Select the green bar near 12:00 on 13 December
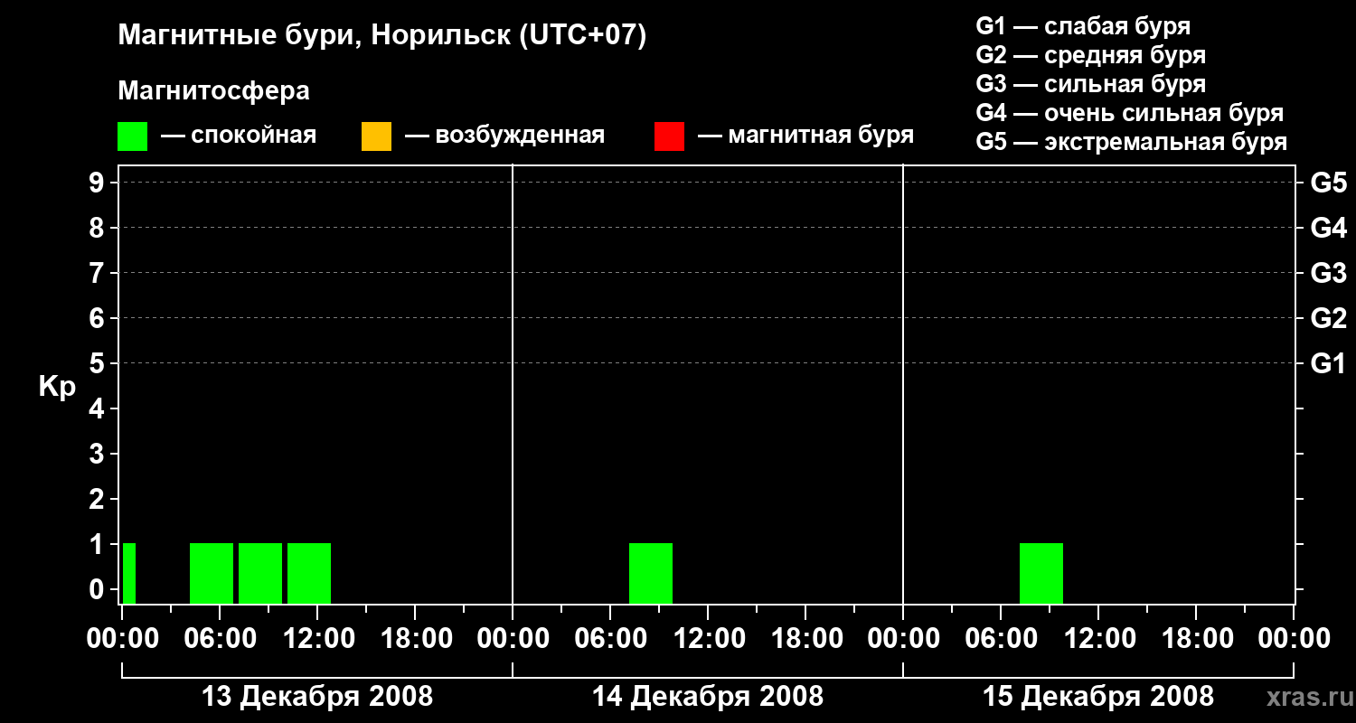The width and height of the screenshot is (1356, 723). [x=309, y=573]
